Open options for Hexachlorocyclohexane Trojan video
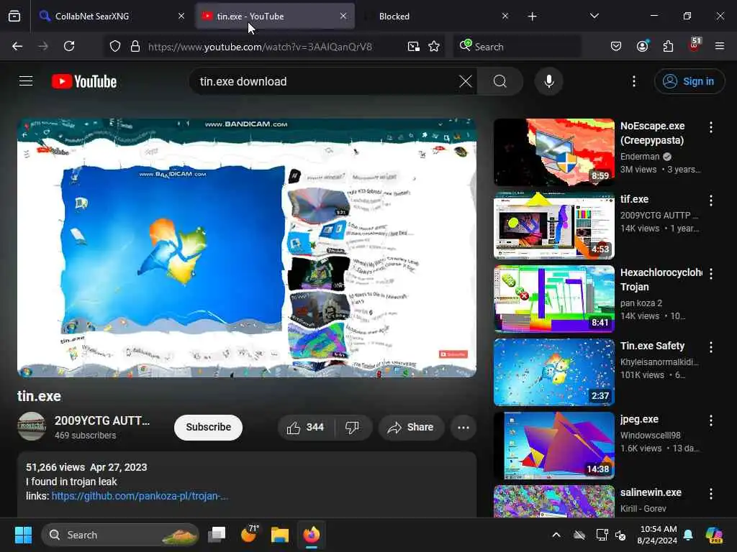Image resolution: width=737 pixels, height=552 pixels. point(710,274)
